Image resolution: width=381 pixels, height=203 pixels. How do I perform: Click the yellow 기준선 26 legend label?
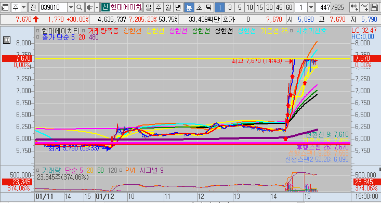point(274,31)
